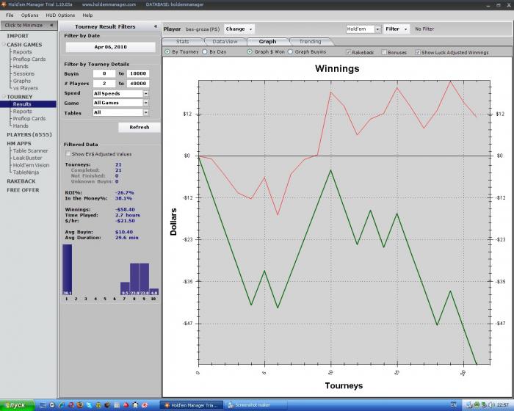Viewport: 514px width, 411px height.
Task: Click the finish position 7 histogram bar
Action: pyautogui.click(x=125, y=288)
